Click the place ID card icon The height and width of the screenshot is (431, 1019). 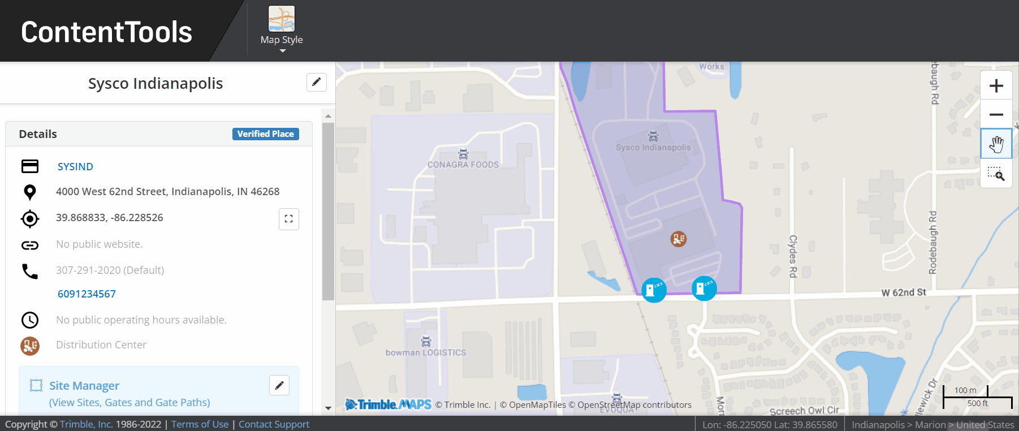pyautogui.click(x=30, y=166)
